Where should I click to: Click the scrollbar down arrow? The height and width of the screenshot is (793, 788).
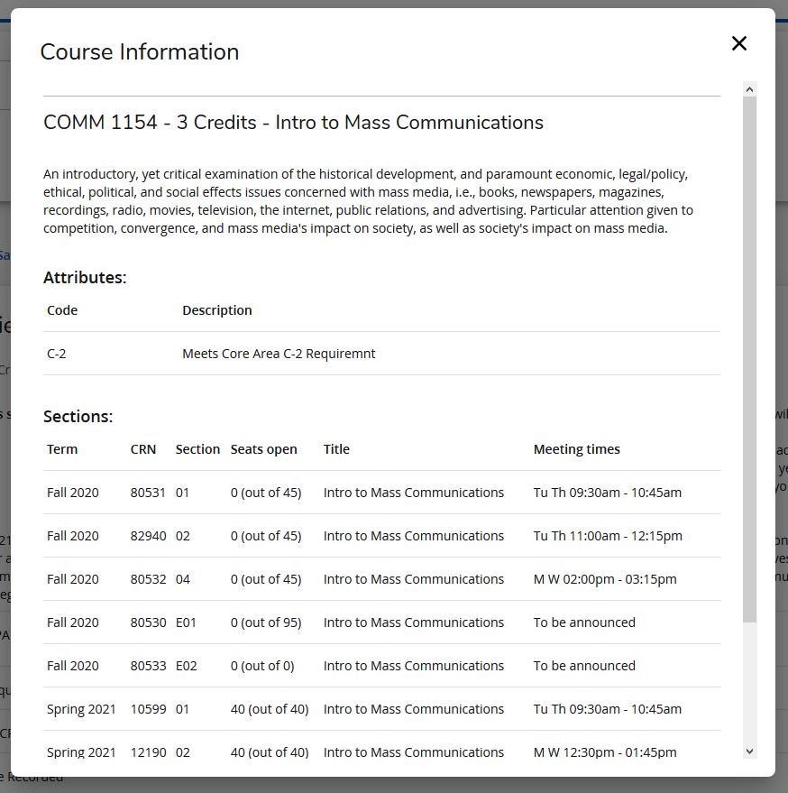pyautogui.click(x=750, y=752)
